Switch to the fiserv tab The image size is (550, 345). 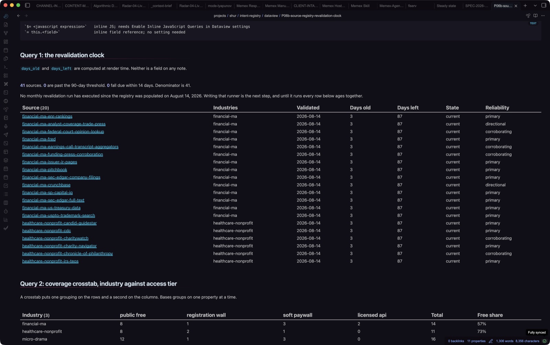coord(412,6)
